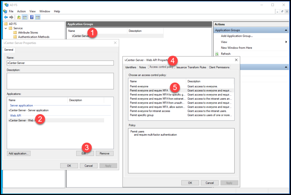
Task: Select the Show/Hide Console Tree toolbar icon
Action: [x=25, y=17]
